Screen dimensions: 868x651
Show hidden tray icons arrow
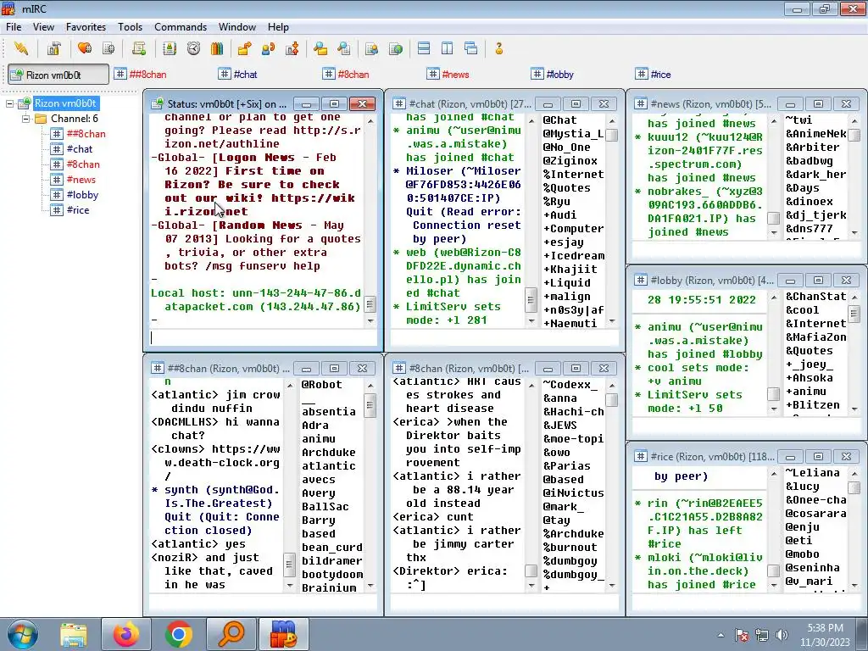point(721,635)
